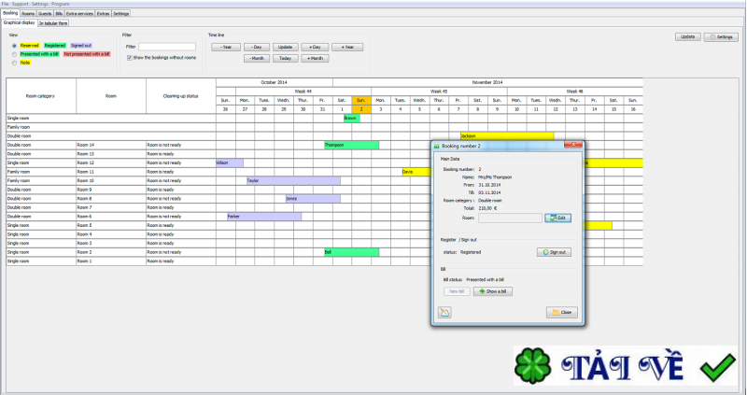Select the Bell booking bar in Room 2

tap(352, 252)
